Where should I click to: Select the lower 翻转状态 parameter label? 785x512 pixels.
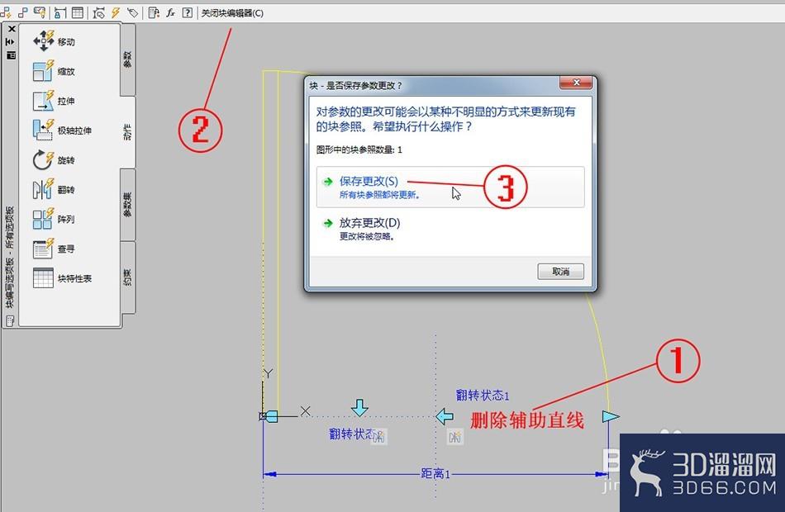[353, 434]
